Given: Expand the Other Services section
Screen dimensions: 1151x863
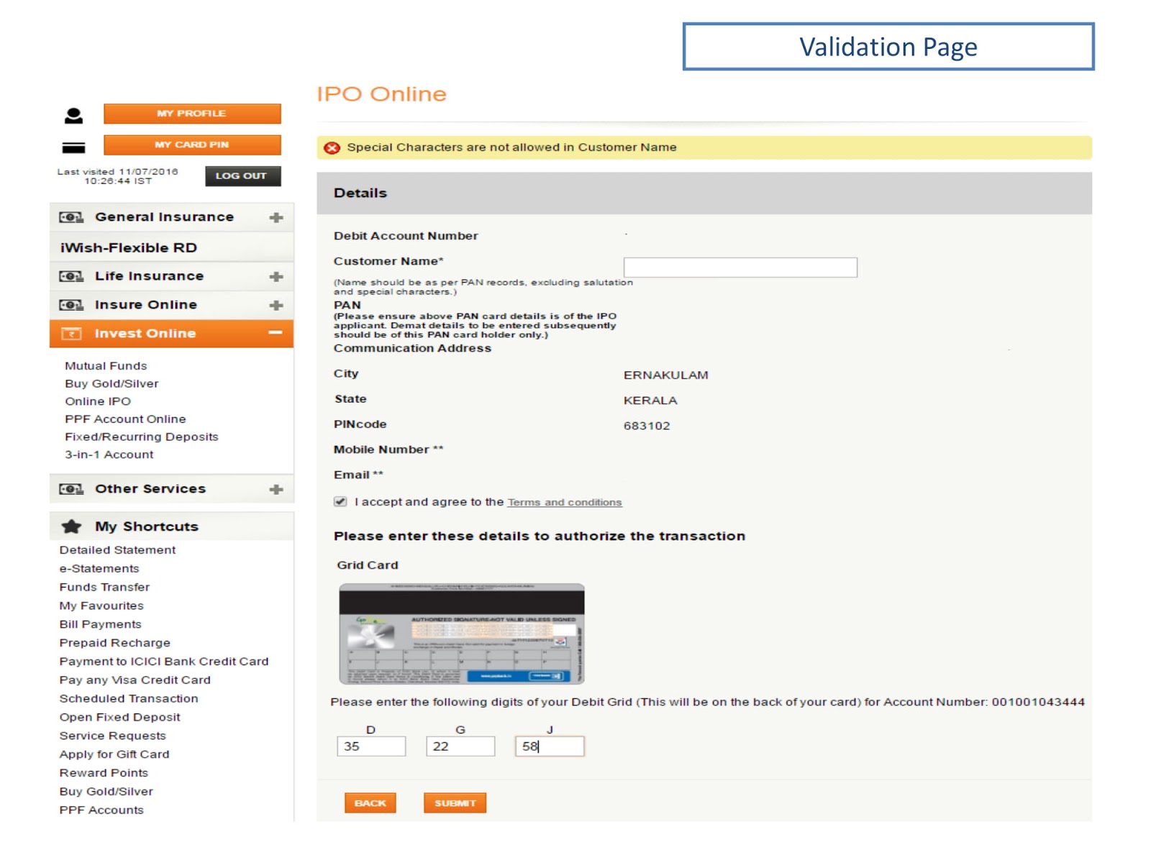Looking at the screenshot, I should point(276,489).
